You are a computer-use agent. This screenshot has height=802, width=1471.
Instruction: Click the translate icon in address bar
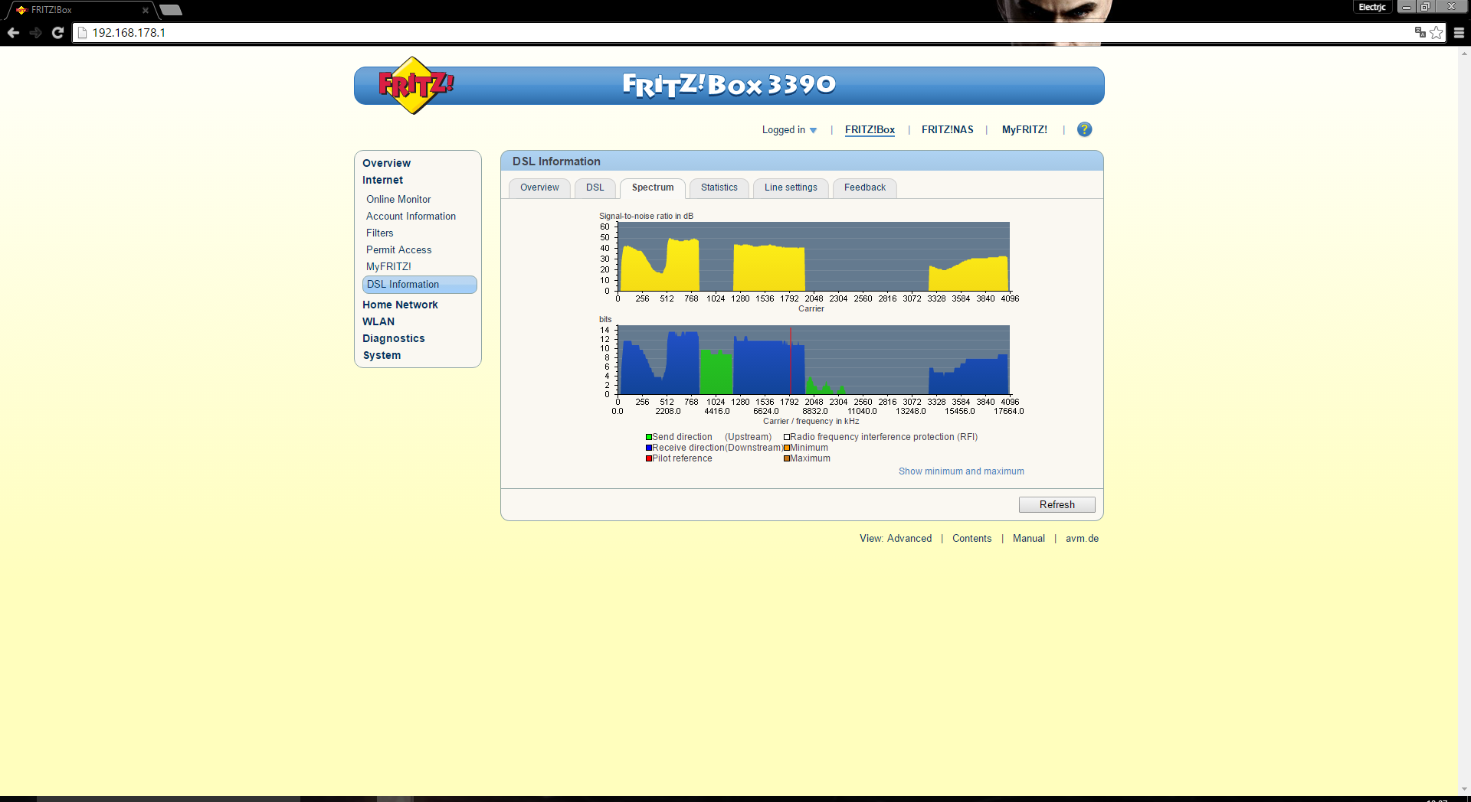pos(1420,32)
